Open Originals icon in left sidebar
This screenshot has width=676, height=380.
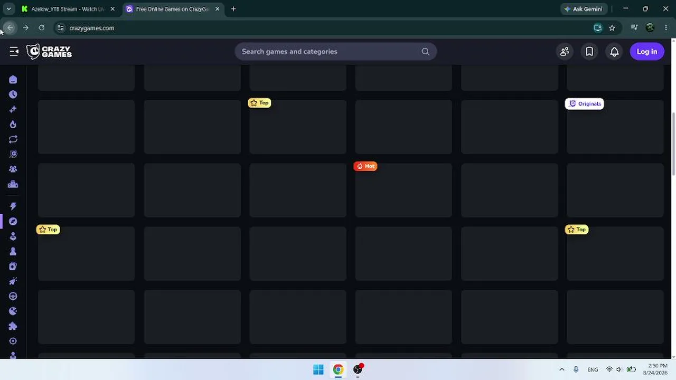[13, 154]
